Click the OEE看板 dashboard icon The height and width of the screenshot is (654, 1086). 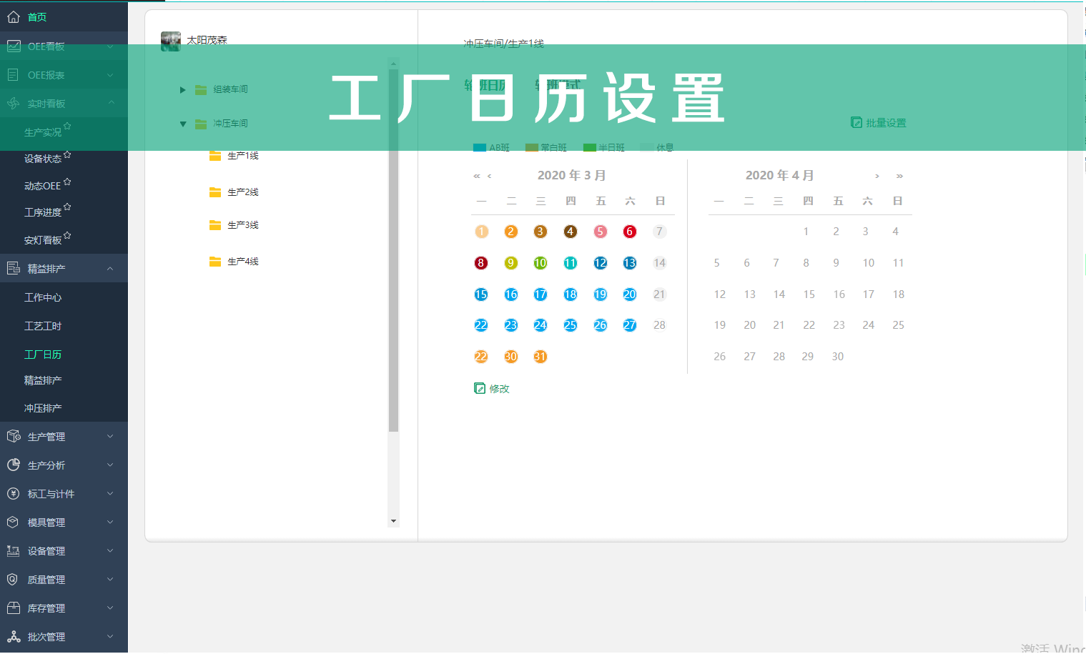12,46
